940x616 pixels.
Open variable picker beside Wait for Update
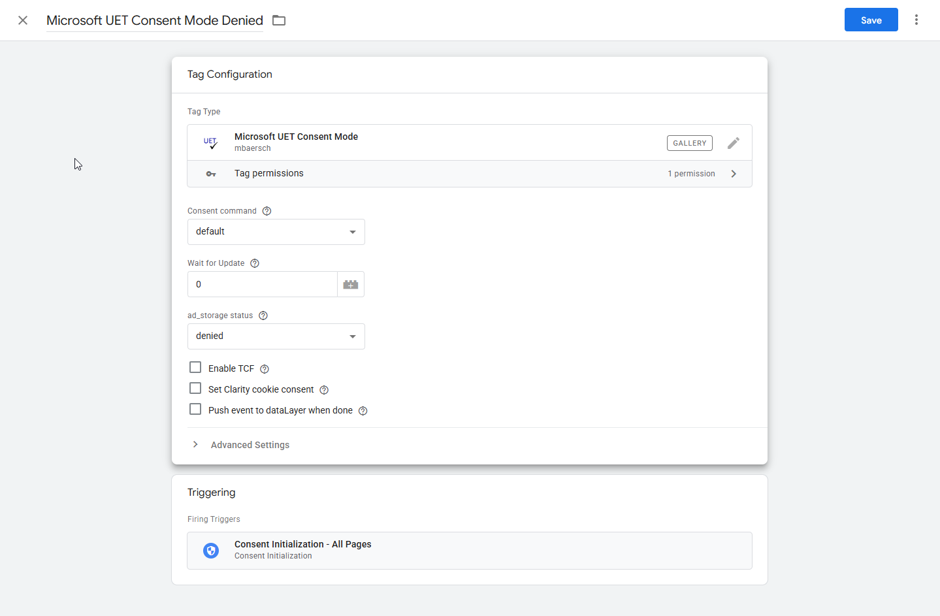(351, 284)
